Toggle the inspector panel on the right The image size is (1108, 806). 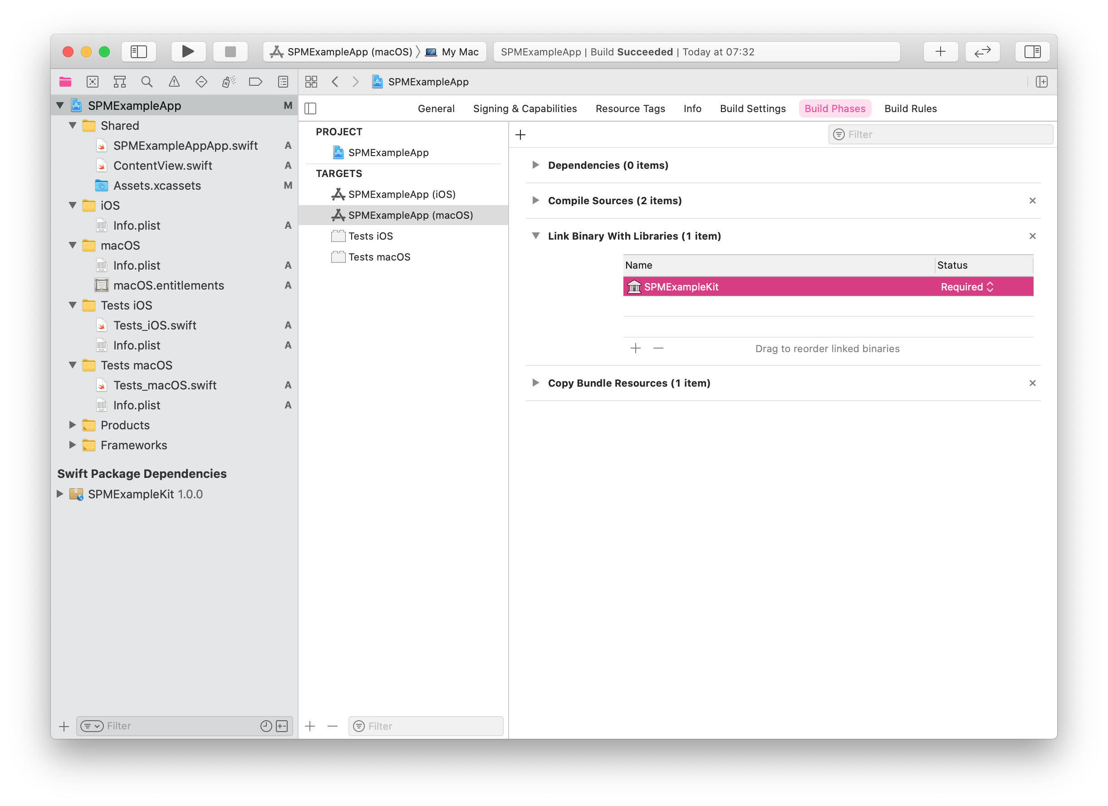pyautogui.click(x=1032, y=52)
